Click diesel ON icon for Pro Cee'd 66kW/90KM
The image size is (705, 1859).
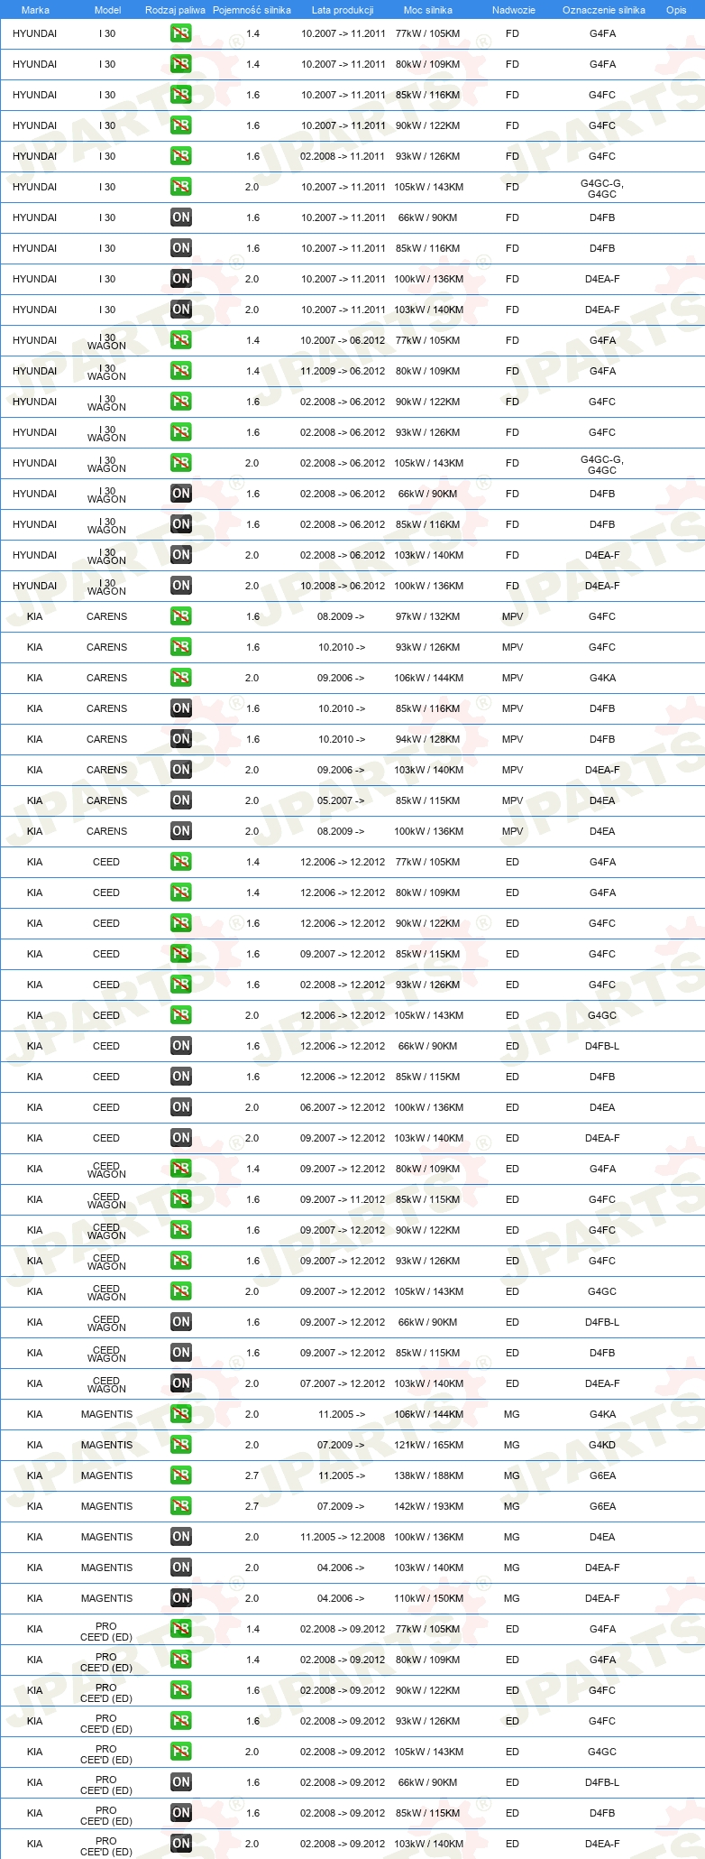click(x=180, y=1782)
